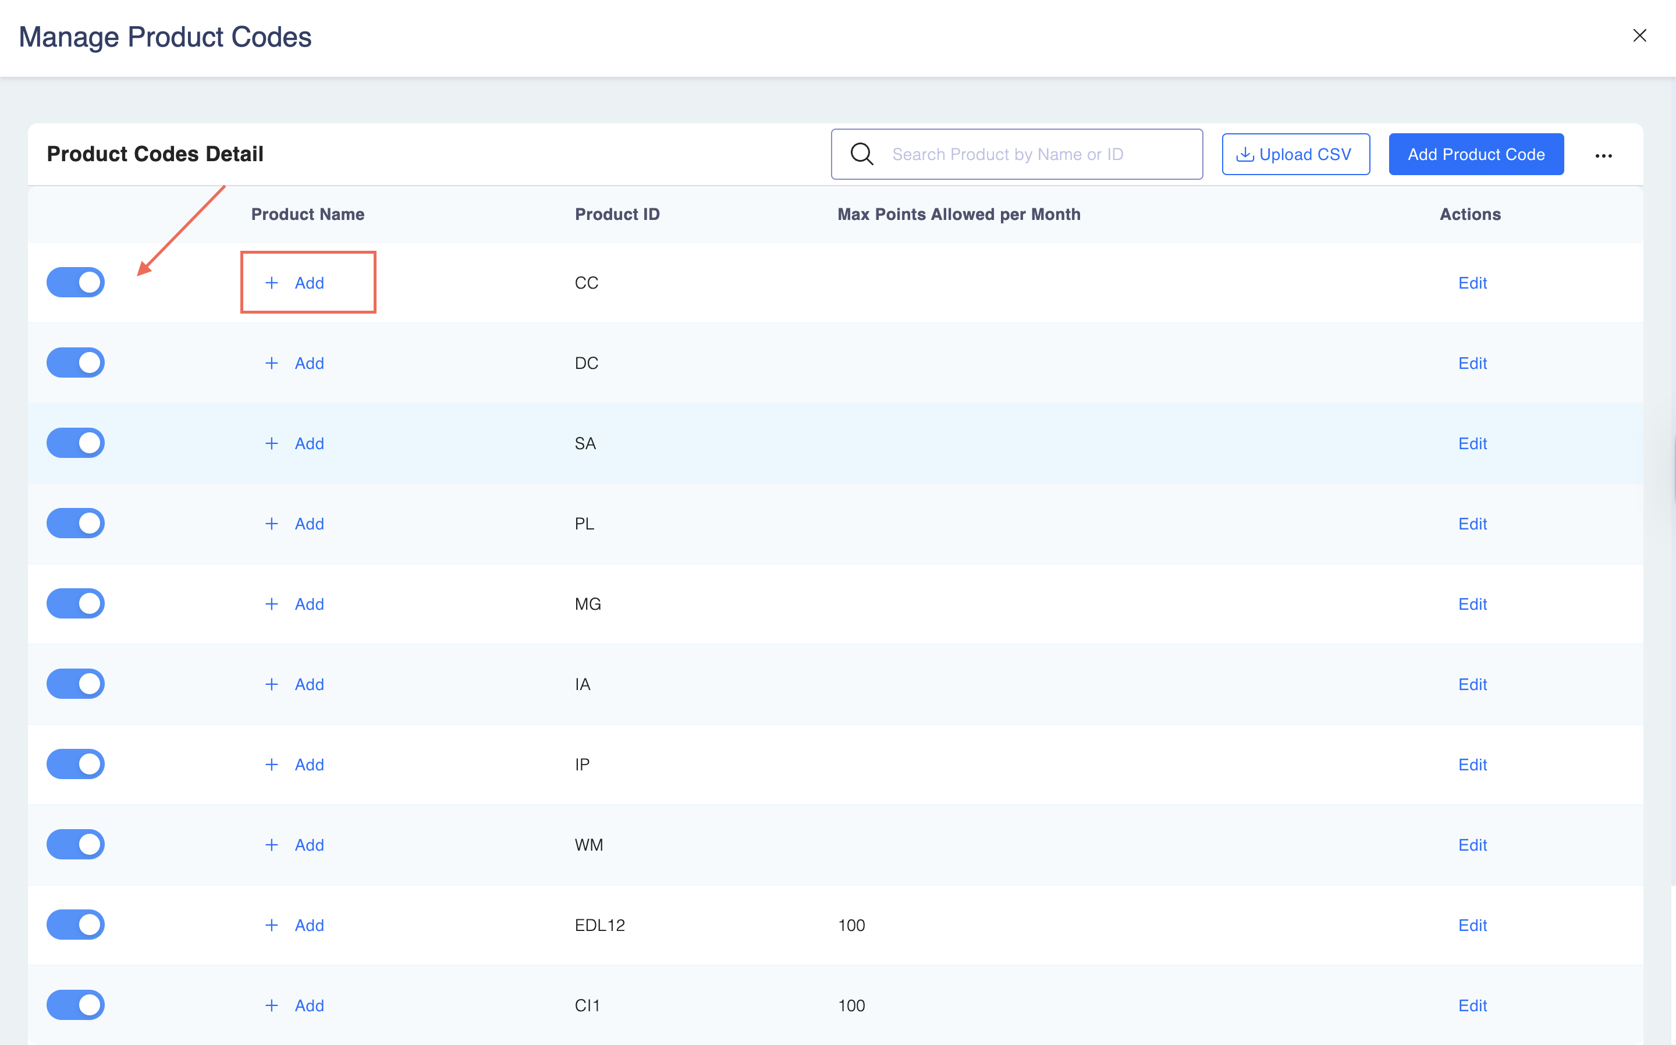Click the plus icon in the WM row
Viewport: 1676px width, 1045px height.
272,845
